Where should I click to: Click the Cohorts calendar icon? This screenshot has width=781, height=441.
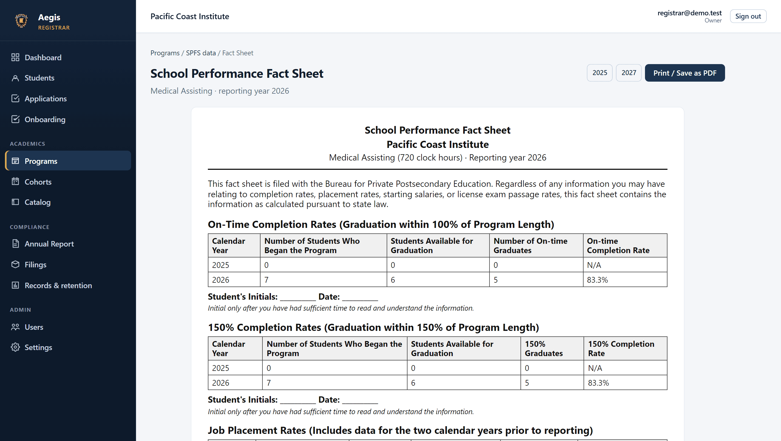pos(15,181)
